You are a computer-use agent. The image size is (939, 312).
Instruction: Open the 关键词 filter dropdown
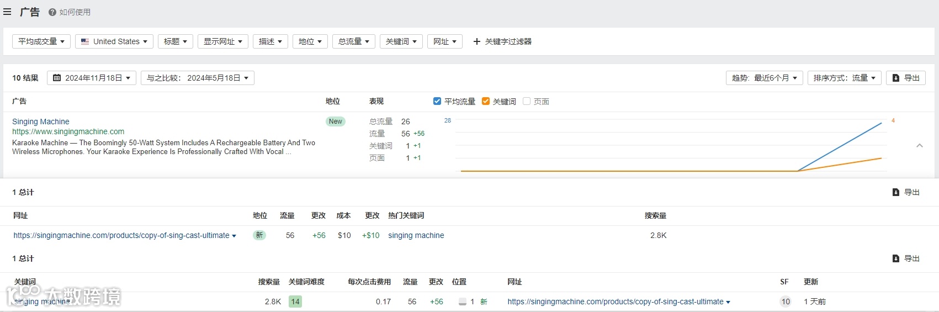pyautogui.click(x=401, y=41)
